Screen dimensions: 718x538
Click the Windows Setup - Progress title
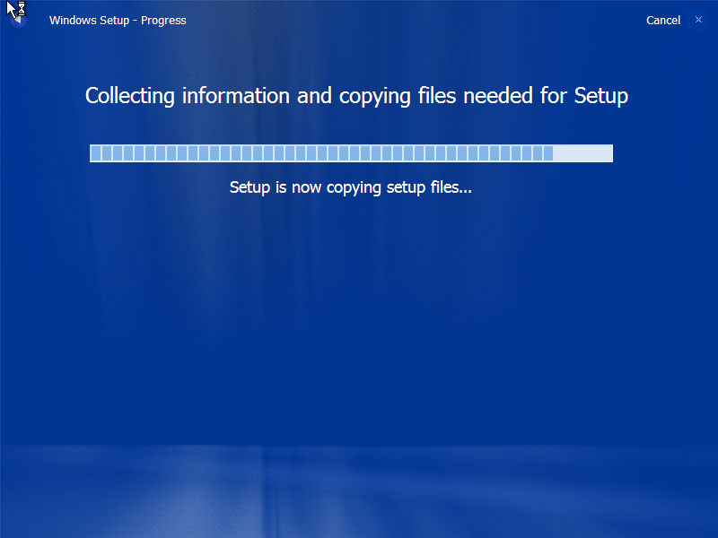pos(118,20)
